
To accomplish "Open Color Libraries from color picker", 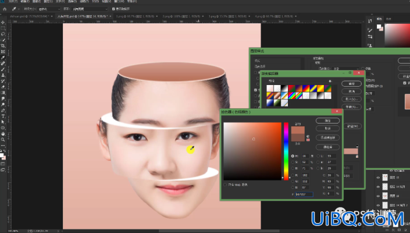I will tap(327, 147).
